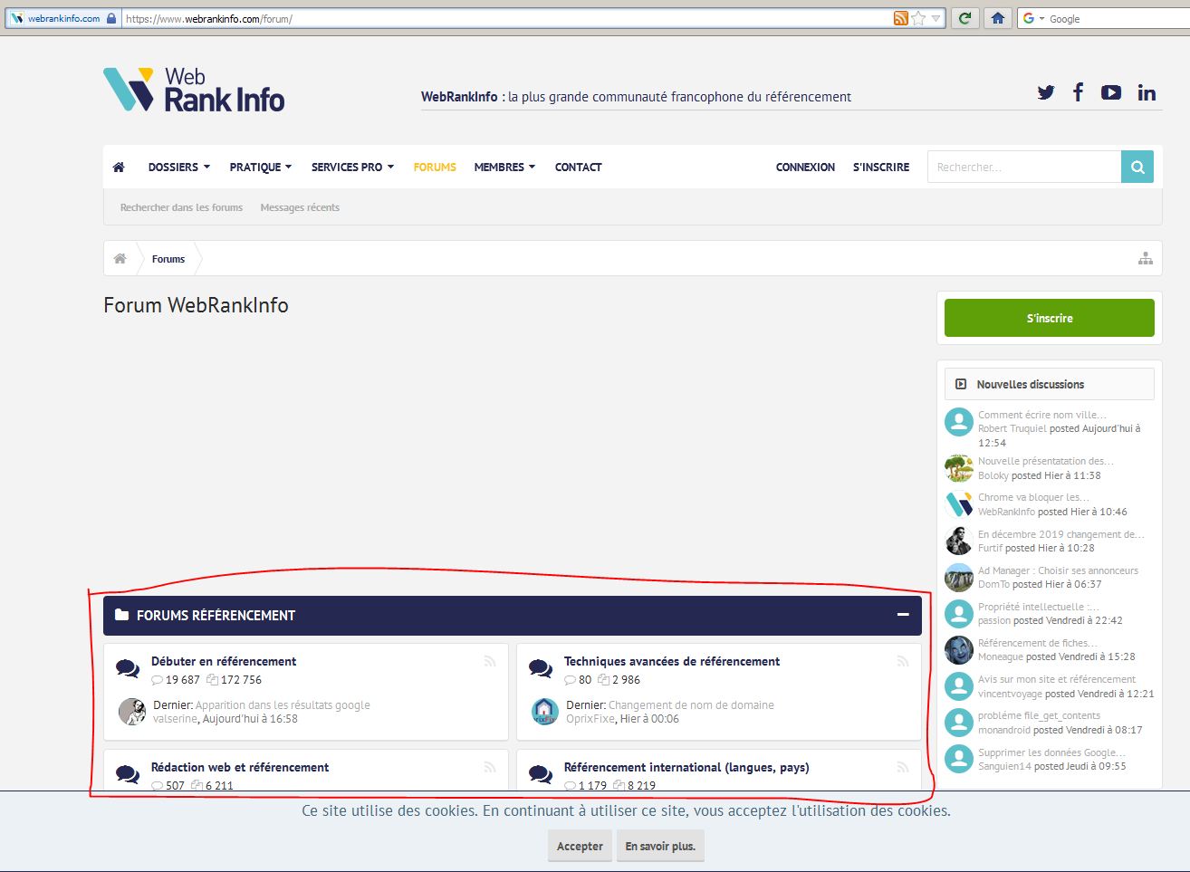This screenshot has width=1190, height=872.
Task: Click the WebRankInfo logo
Action: [x=194, y=90]
